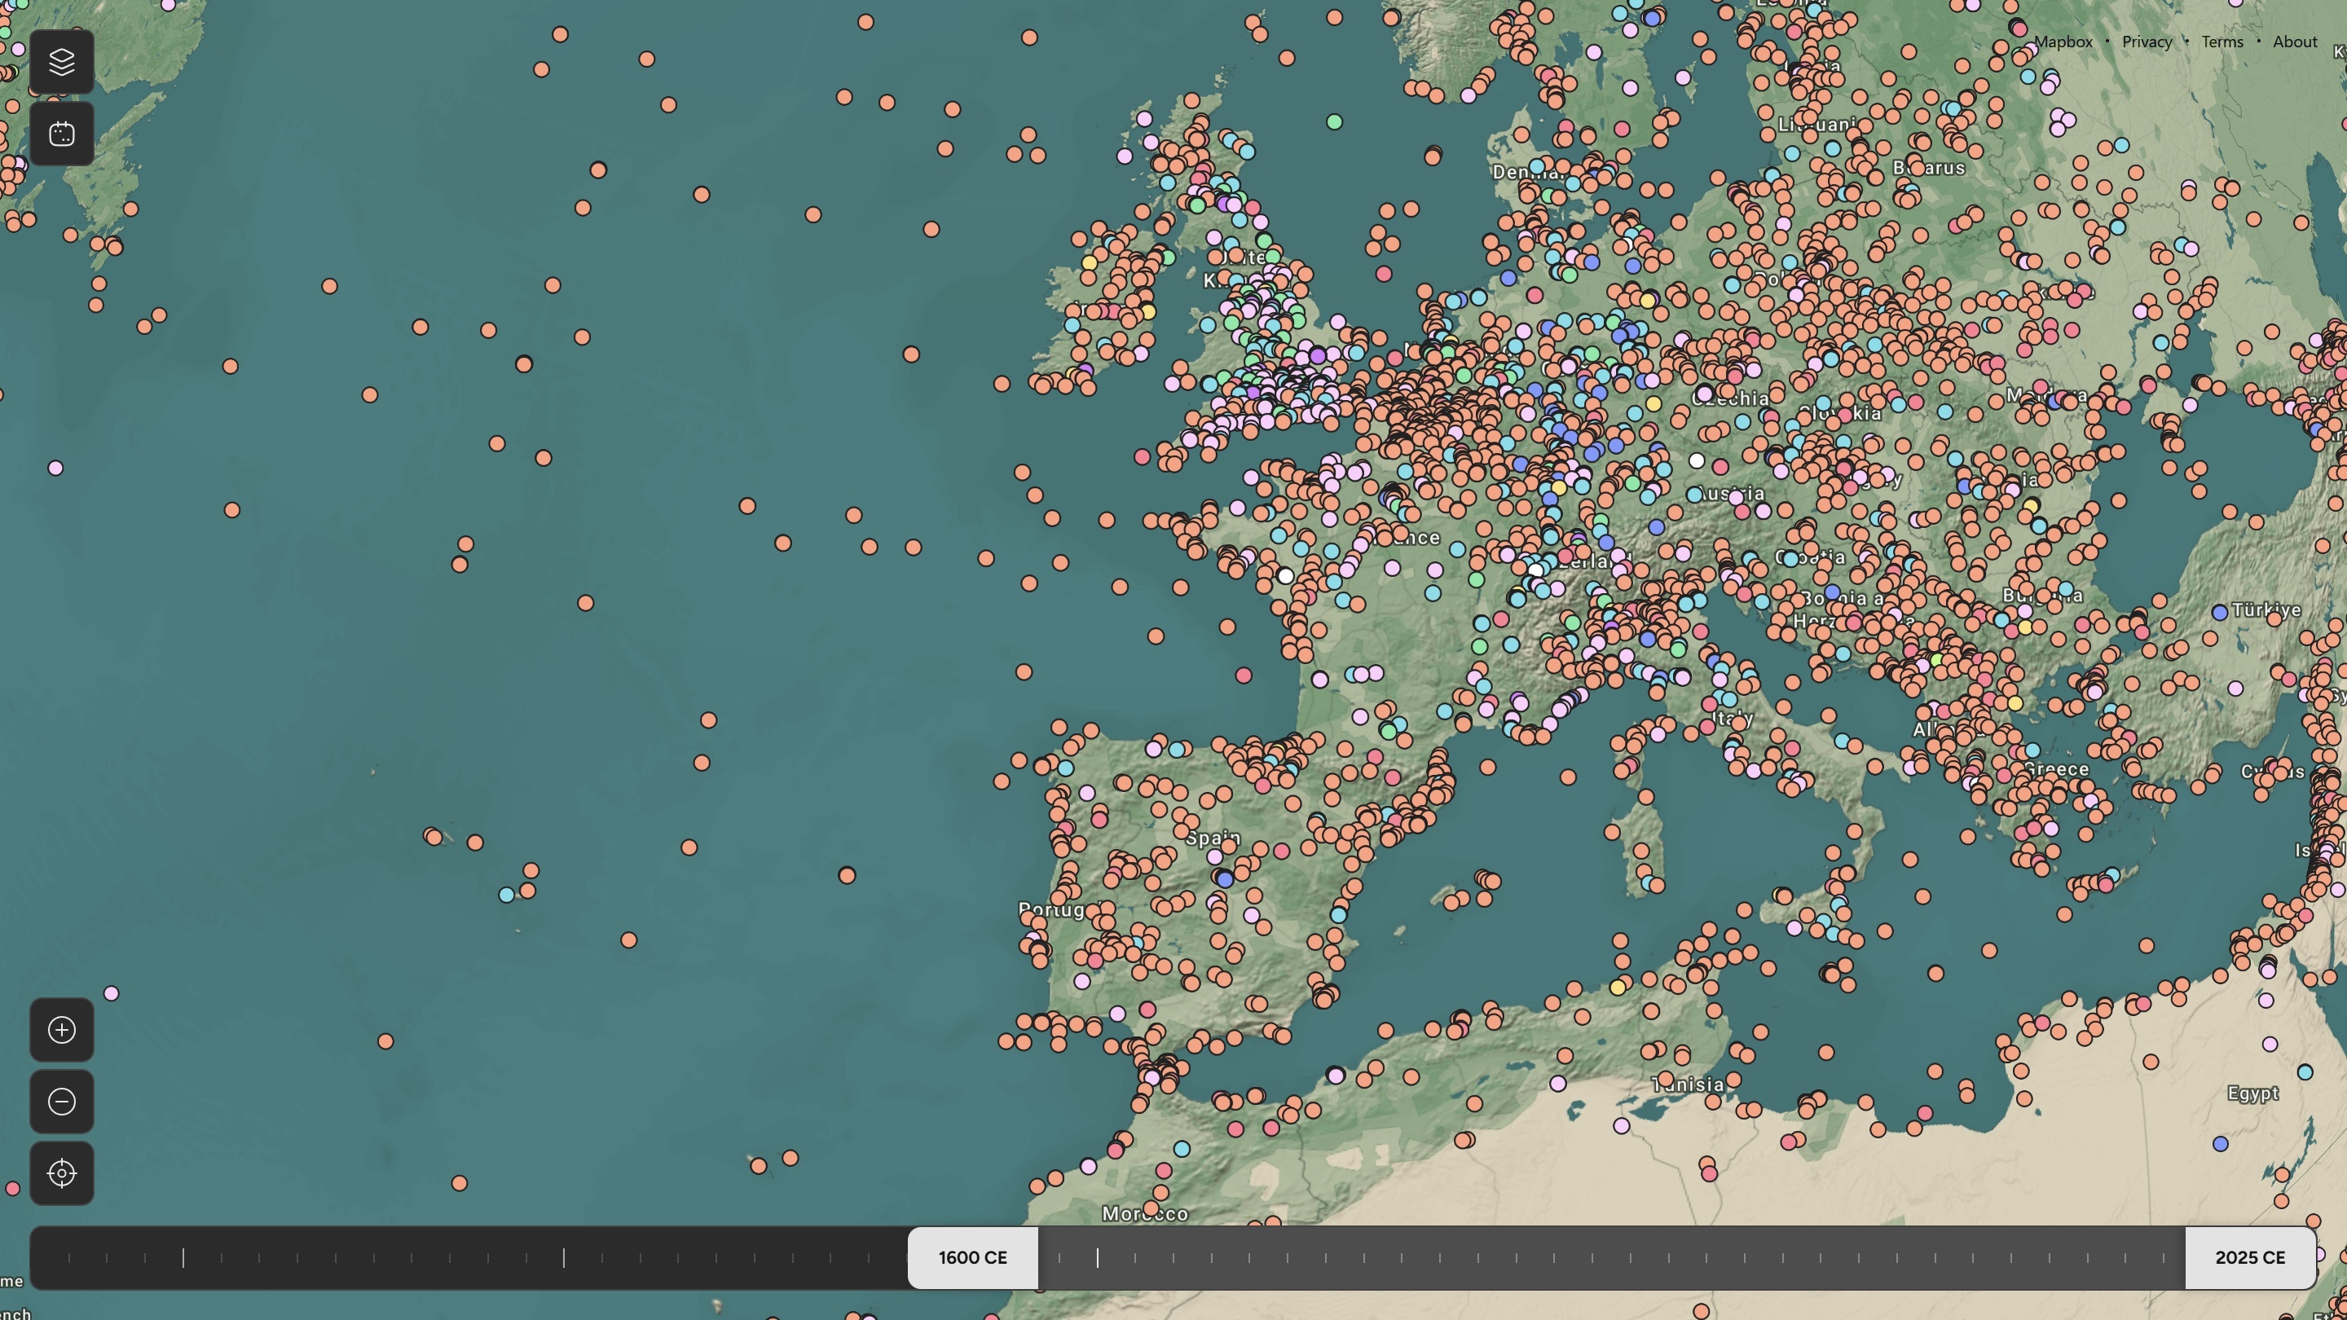Click the tall timeline tick right of 1600 CE
Image resolution: width=2347 pixels, height=1320 pixels.
click(x=1097, y=1257)
